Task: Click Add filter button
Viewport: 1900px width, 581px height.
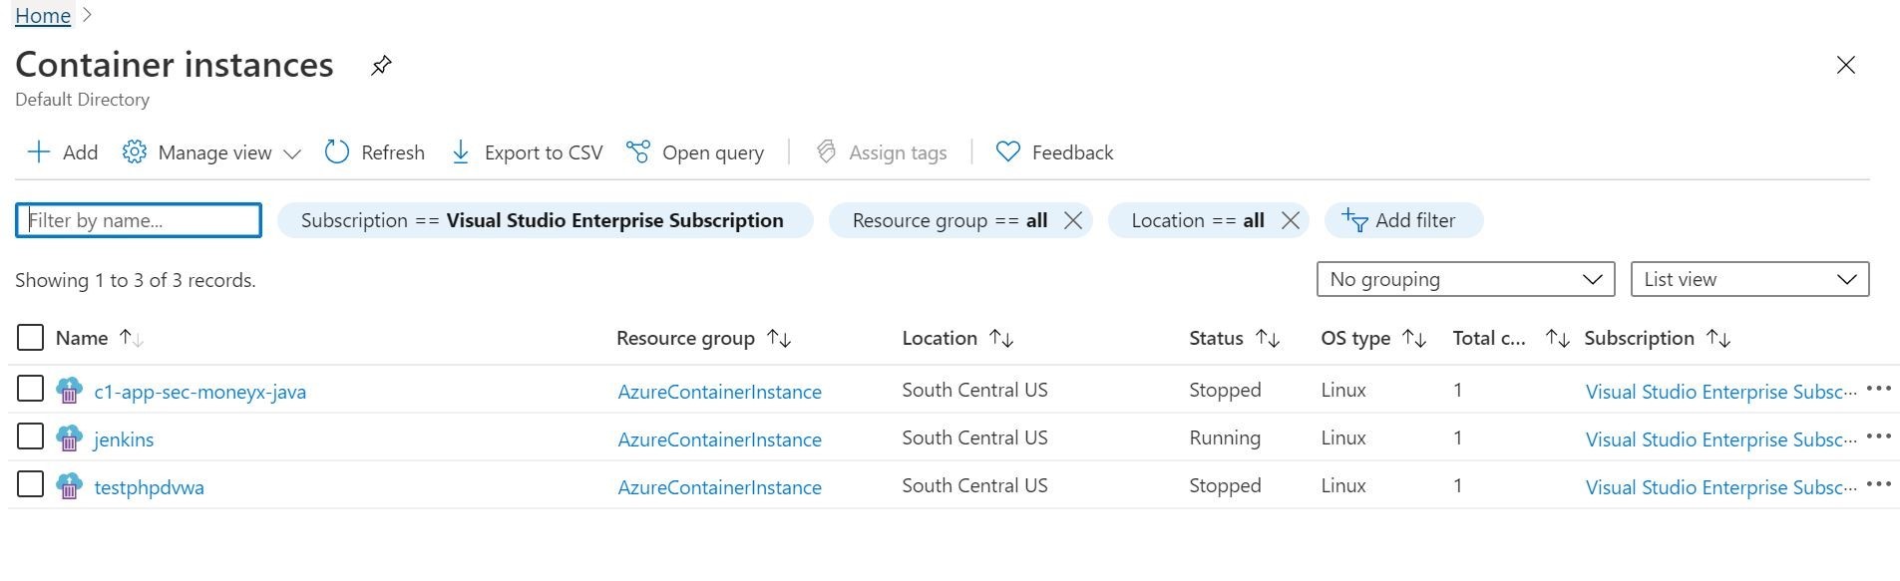Action: coord(1402,220)
